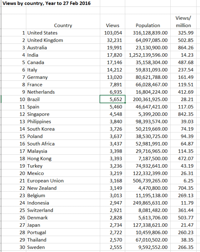The width and height of the screenshot is (200, 252).
Task: Select the 'United Kingdom' cell
Action: point(45,40)
